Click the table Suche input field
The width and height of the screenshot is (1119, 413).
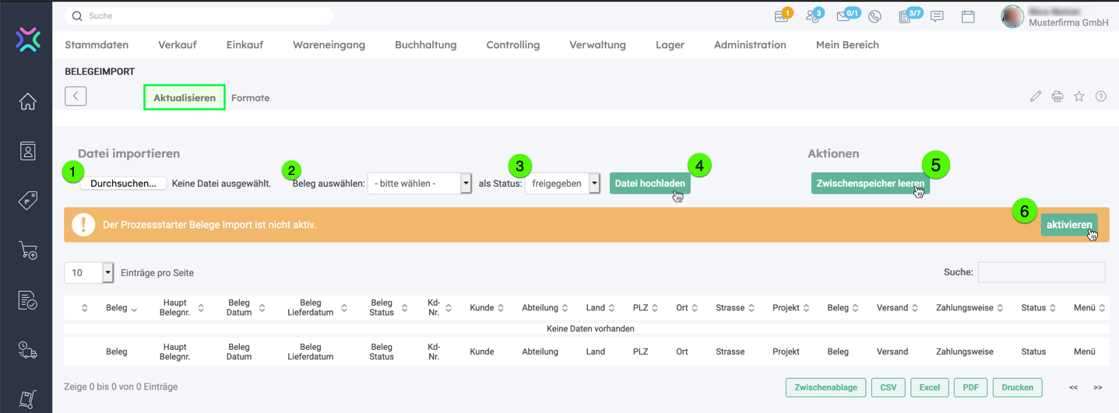(1041, 272)
